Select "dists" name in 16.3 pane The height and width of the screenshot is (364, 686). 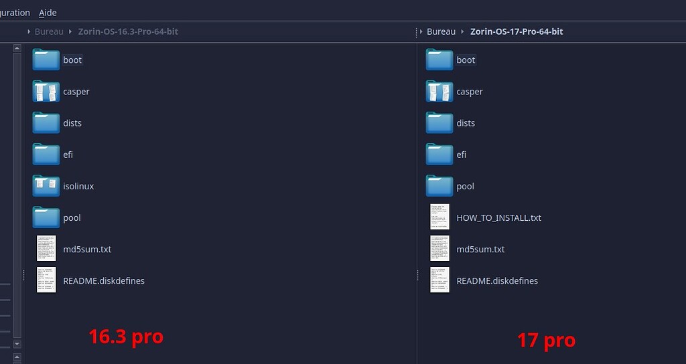coord(72,123)
